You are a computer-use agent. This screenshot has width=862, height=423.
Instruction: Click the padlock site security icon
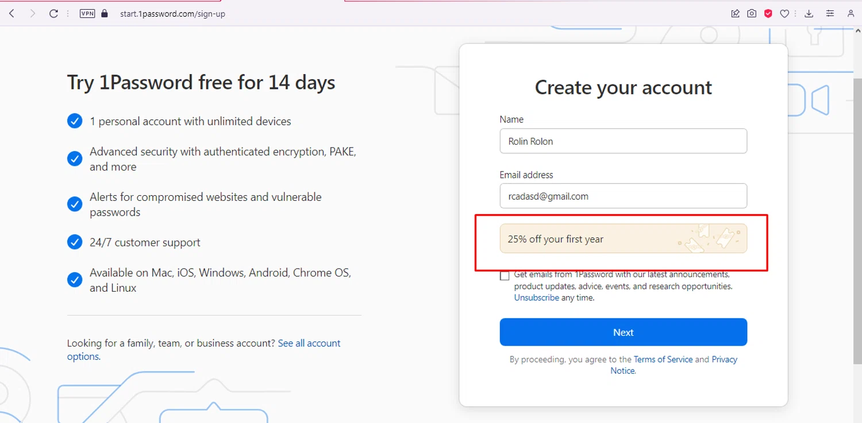[105, 13]
